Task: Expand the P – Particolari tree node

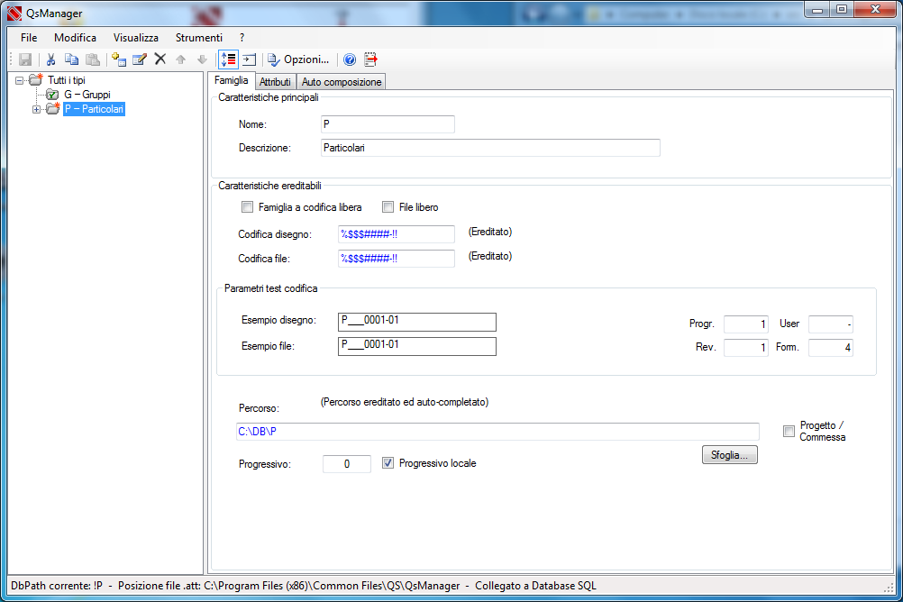Action: coord(36,109)
